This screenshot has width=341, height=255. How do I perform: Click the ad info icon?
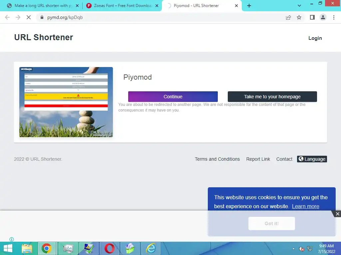coord(12,239)
